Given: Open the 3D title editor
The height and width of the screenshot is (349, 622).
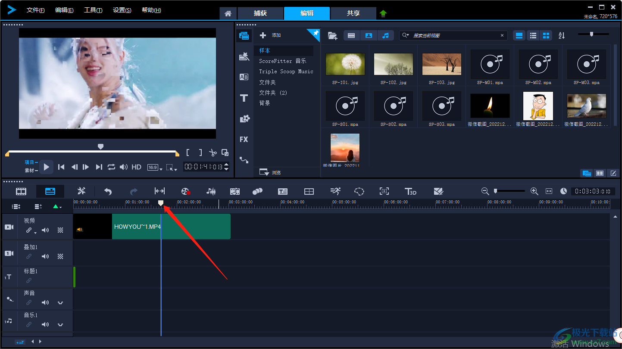Looking at the screenshot, I should point(410,191).
